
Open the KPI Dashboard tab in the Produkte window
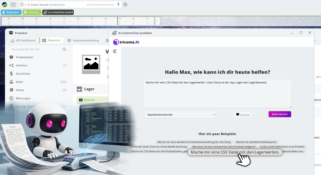tap(23, 40)
